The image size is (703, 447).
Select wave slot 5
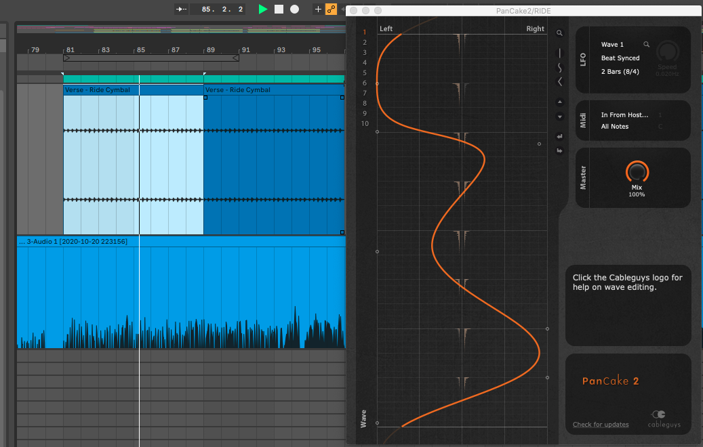(365, 72)
